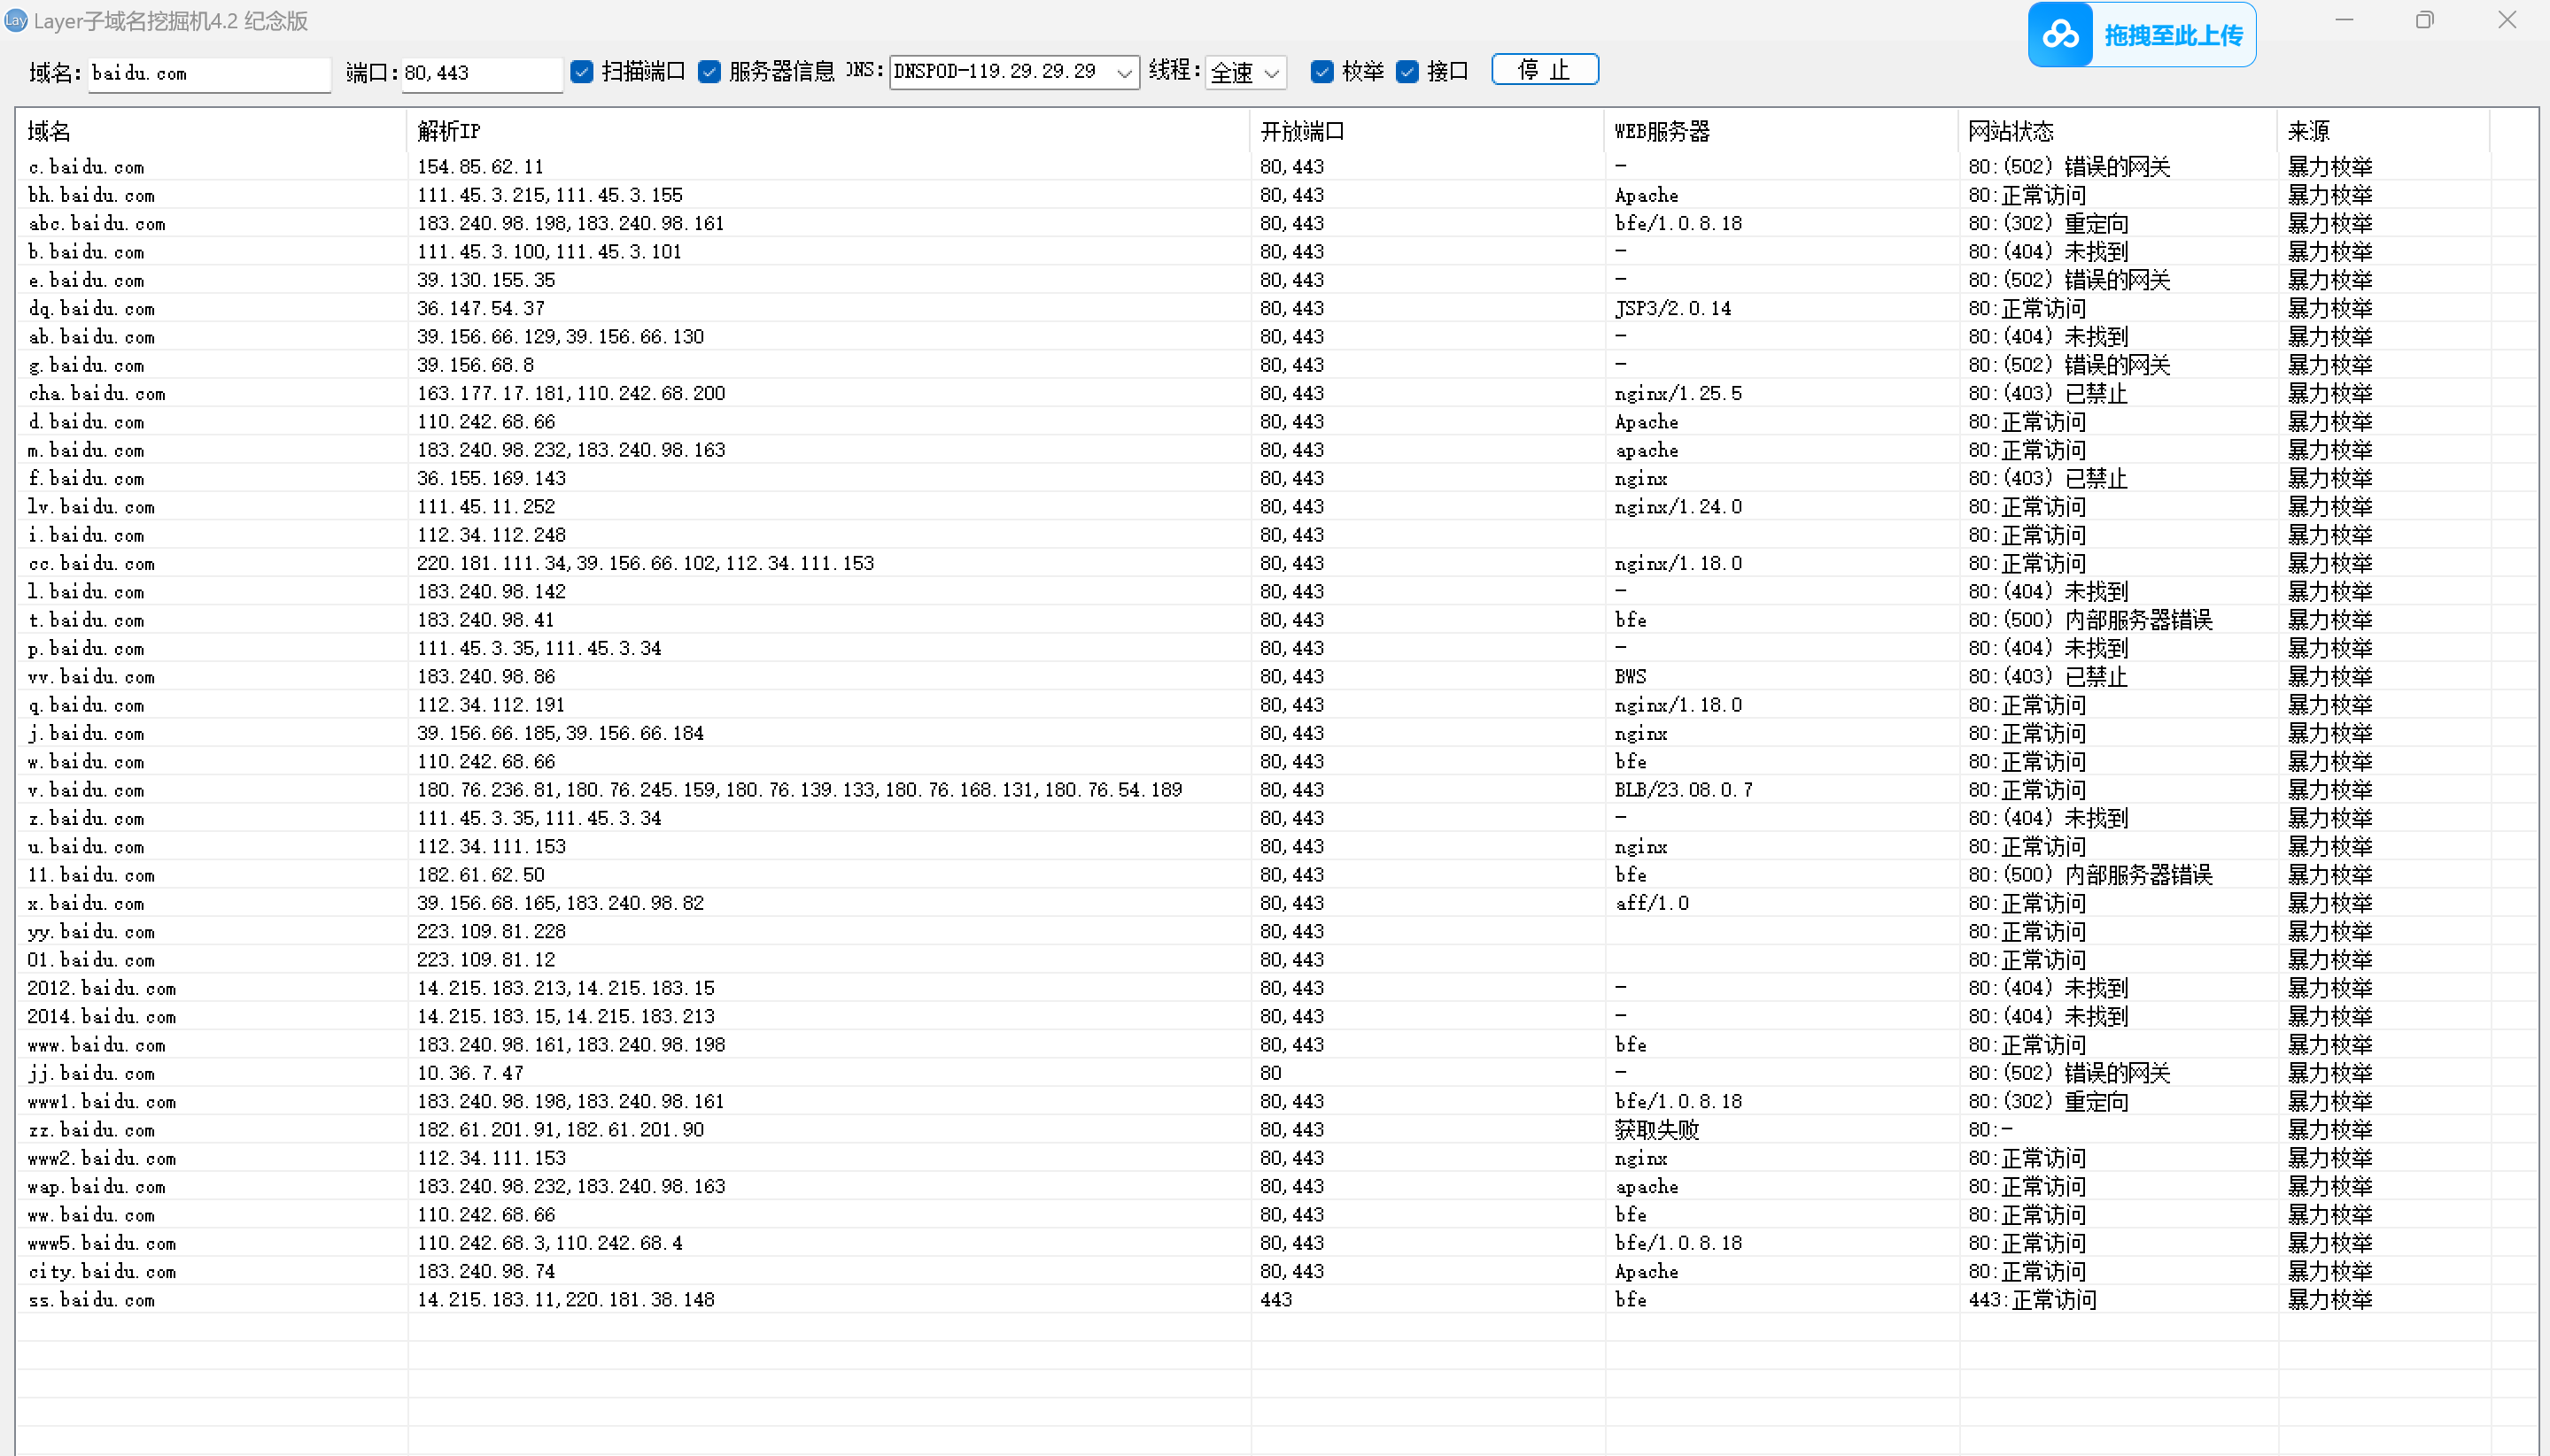
Task: Toggle the 接口 checkbox
Action: (x=1407, y=71)
